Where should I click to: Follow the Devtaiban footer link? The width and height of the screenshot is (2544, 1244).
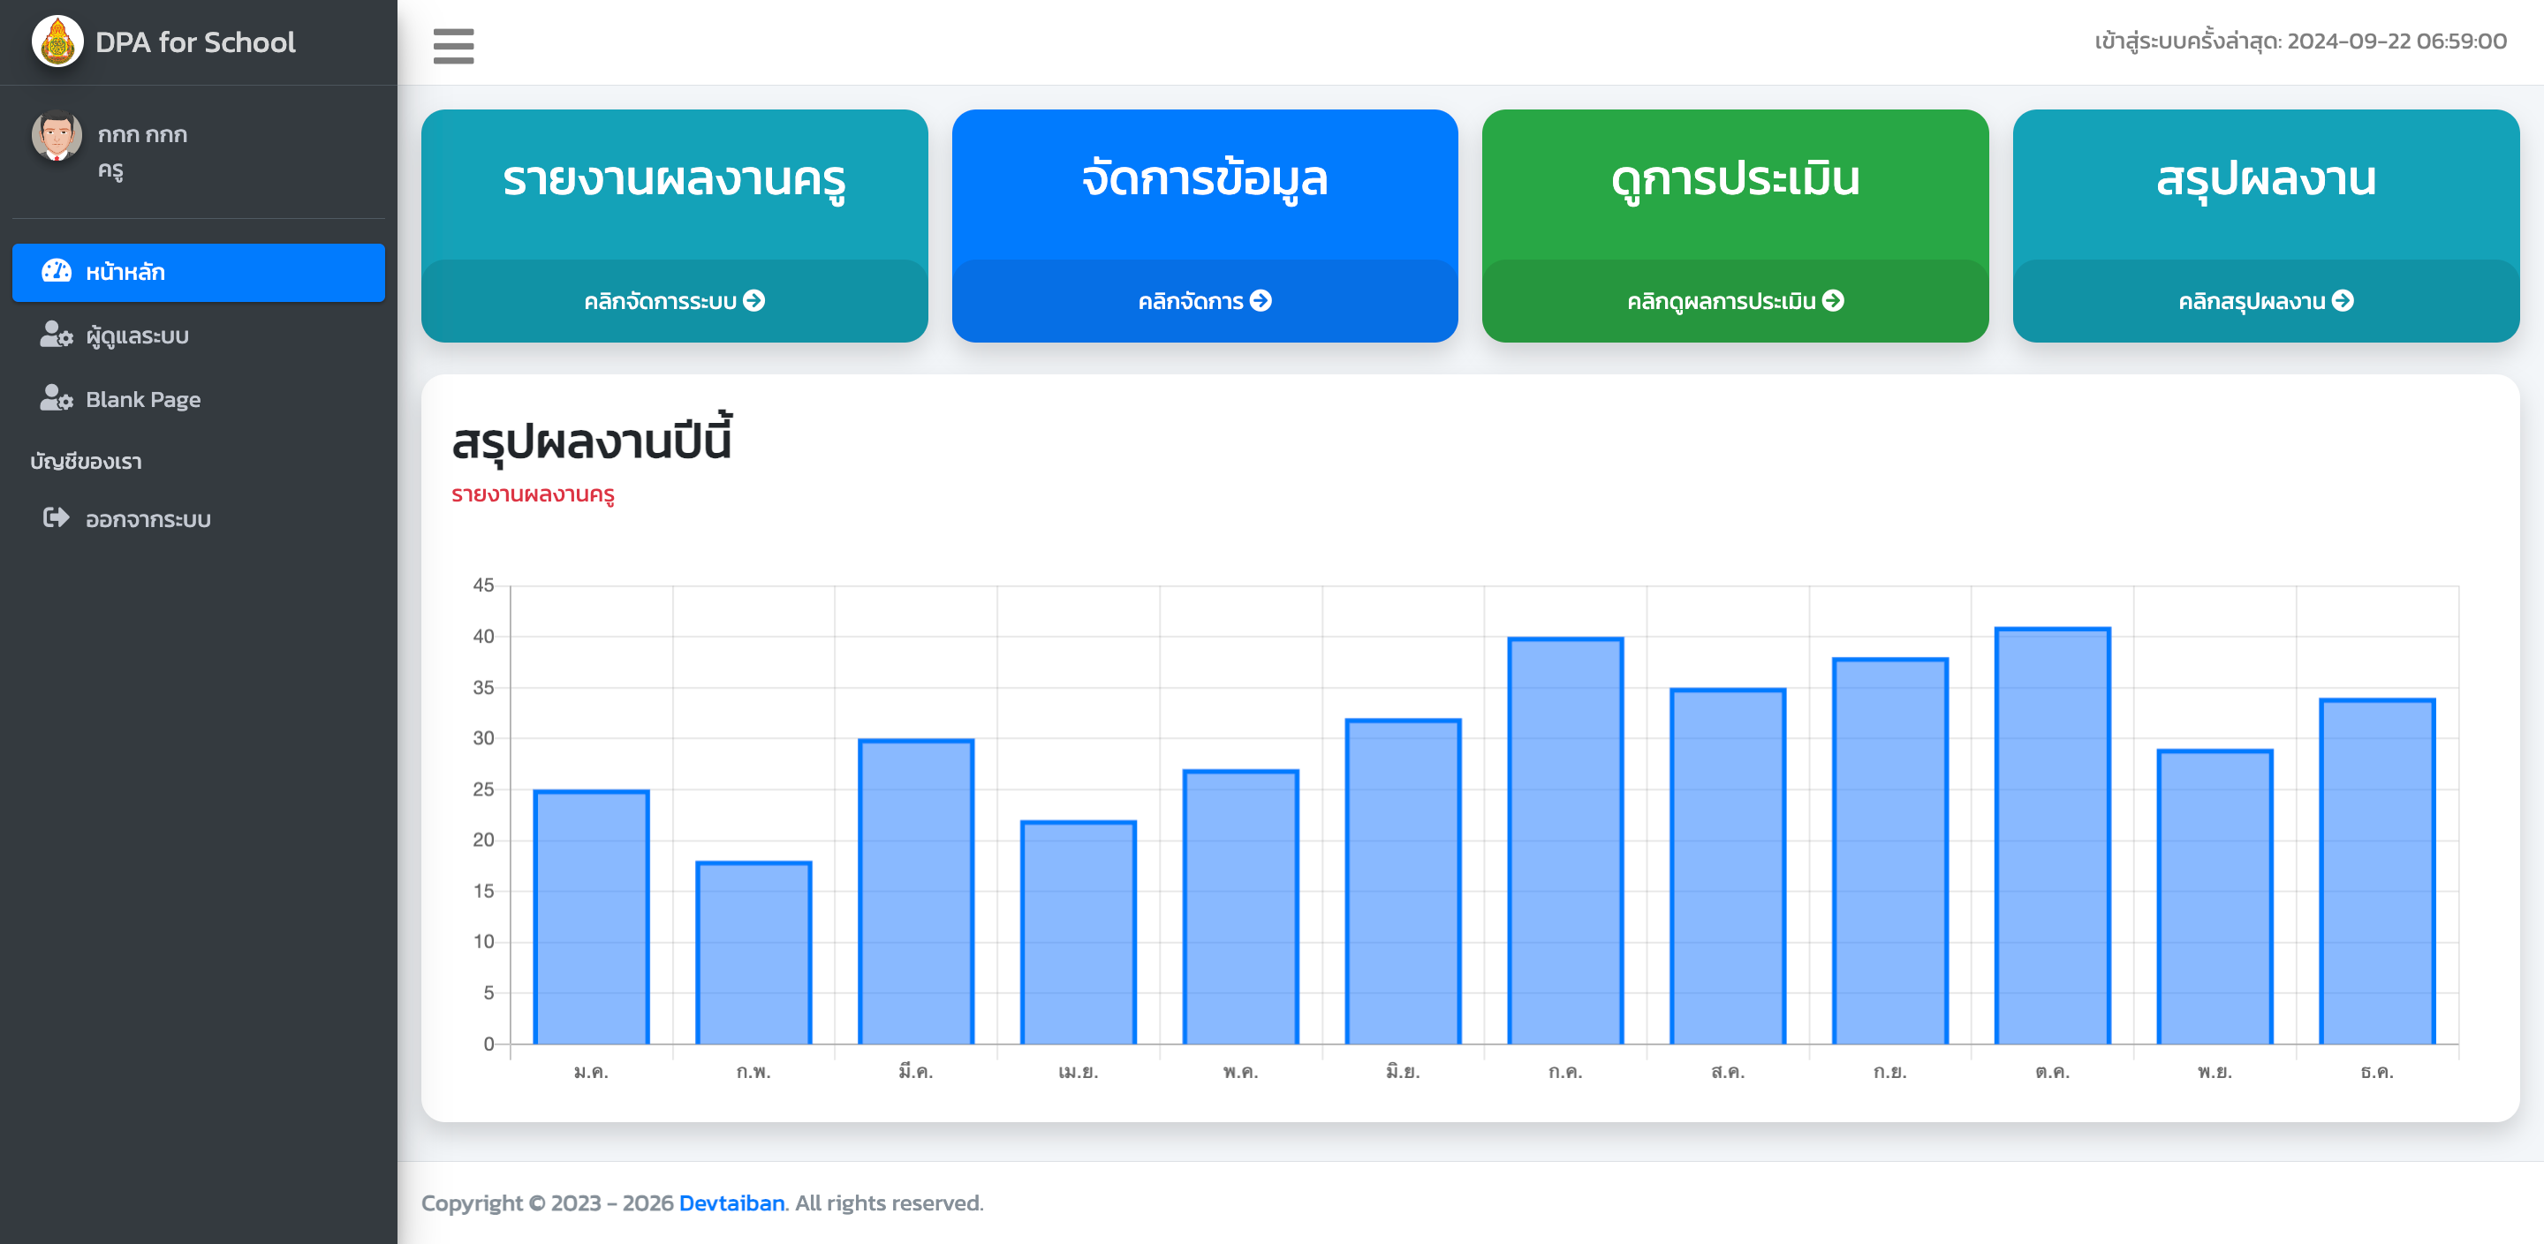731,1203
